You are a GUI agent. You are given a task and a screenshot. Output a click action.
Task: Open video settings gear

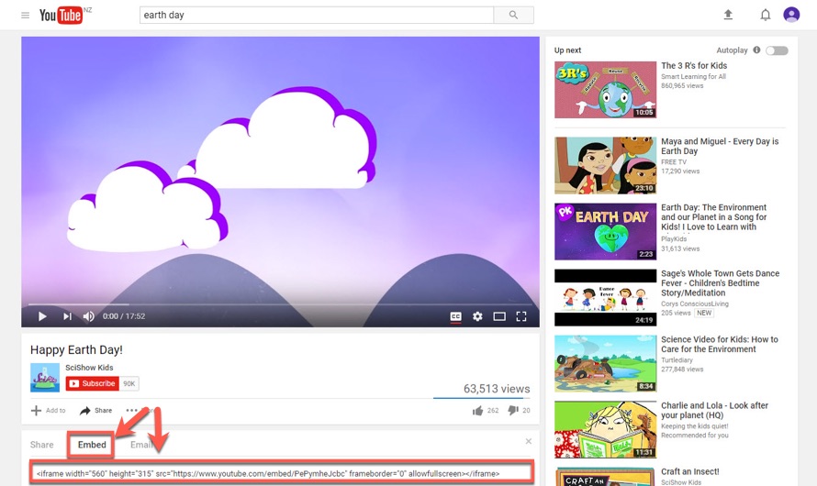click(x=477, y=316)
